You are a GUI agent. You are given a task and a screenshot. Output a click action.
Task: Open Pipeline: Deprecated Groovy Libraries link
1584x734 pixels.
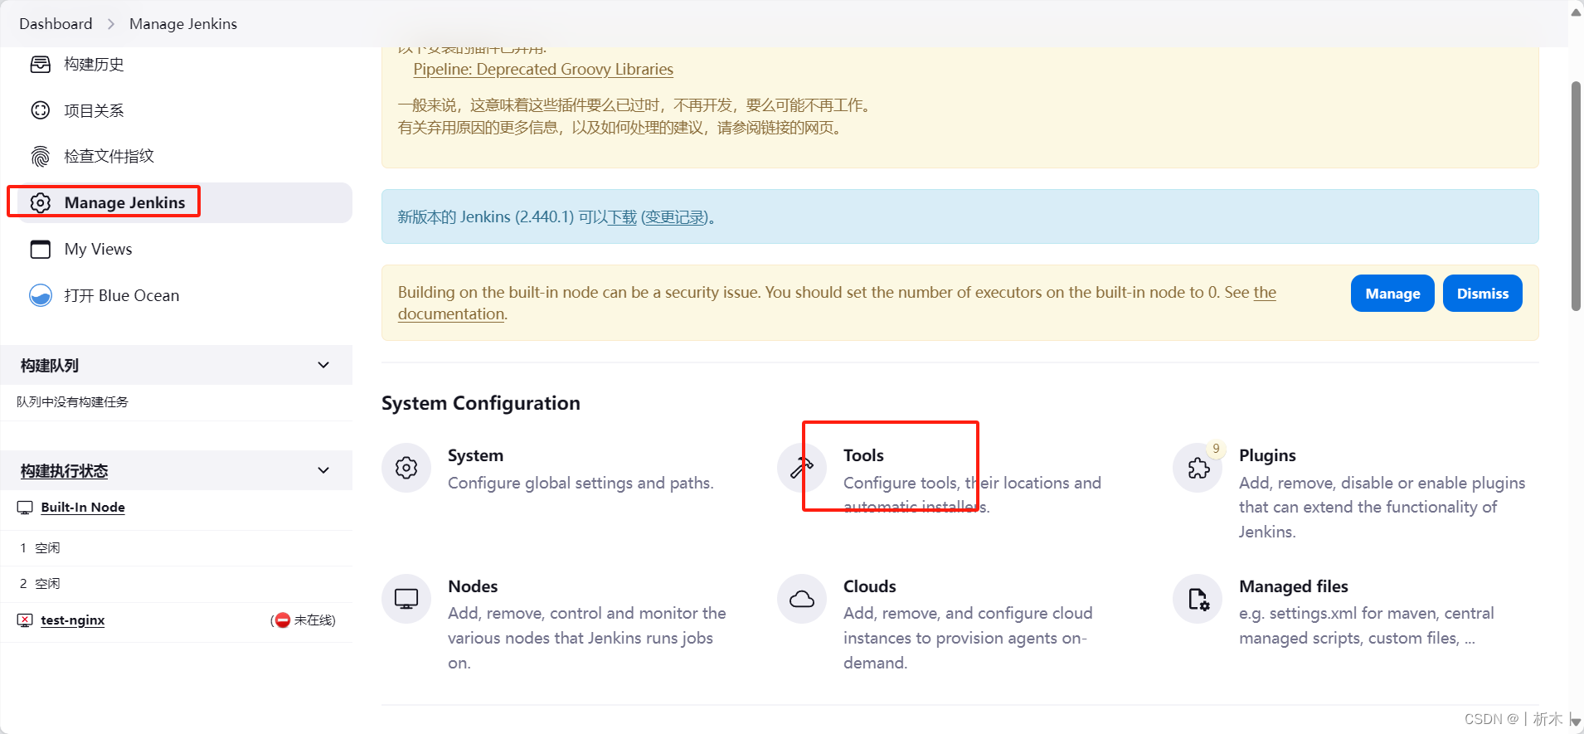tap(543, 70)
